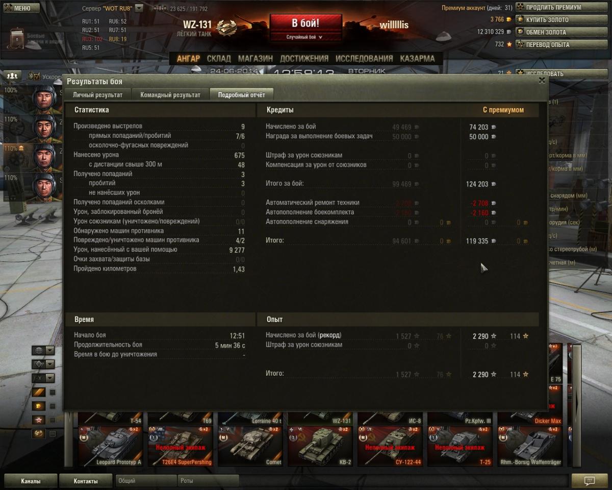
Task: Select the second crew member at 110%
Action: 44,129
